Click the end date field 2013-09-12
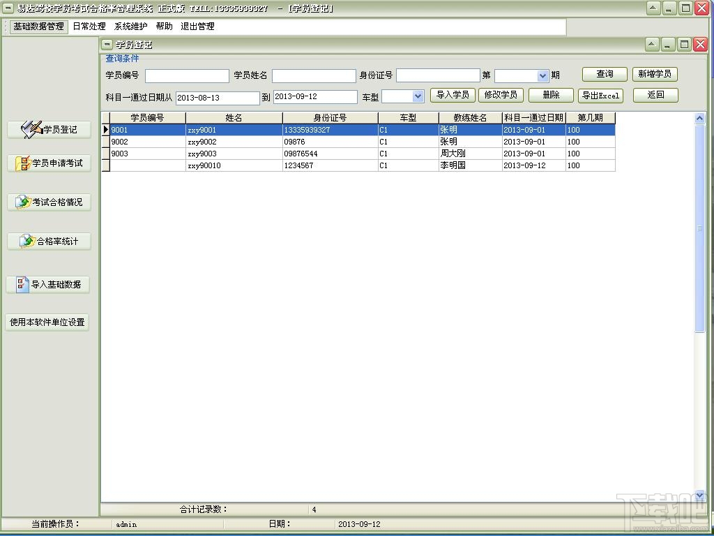This screenshot has height=536, width=714. (x=315, y=96)
